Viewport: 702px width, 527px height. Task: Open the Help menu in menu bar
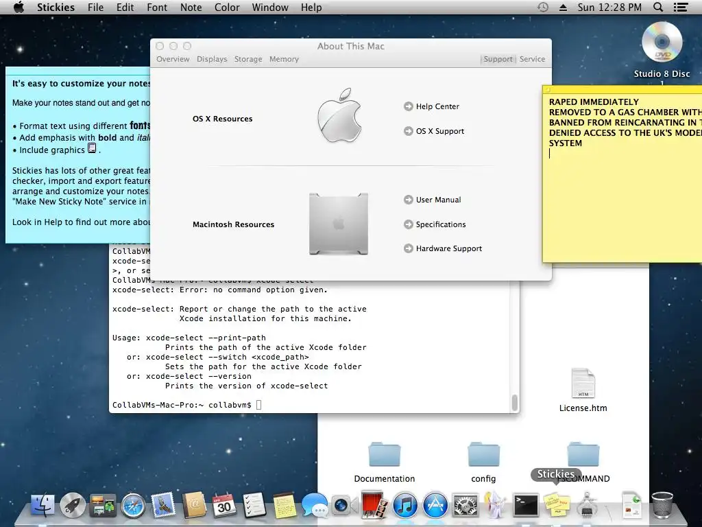point(311,7)
